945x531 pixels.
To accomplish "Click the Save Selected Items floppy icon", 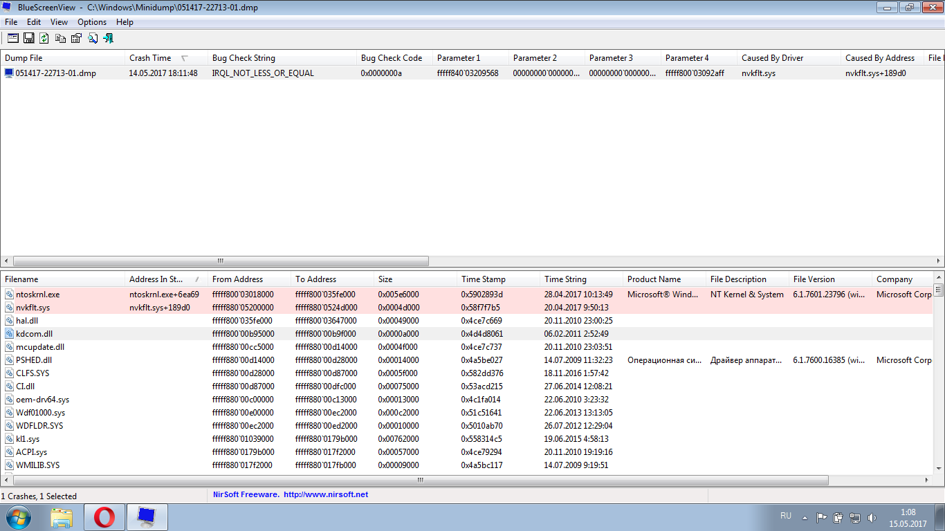I will pos(29,38).
